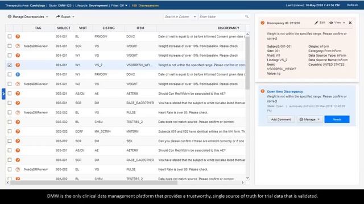Click the Add Comment button
This screenshot has height=204, width=364.
click(281, 120)
